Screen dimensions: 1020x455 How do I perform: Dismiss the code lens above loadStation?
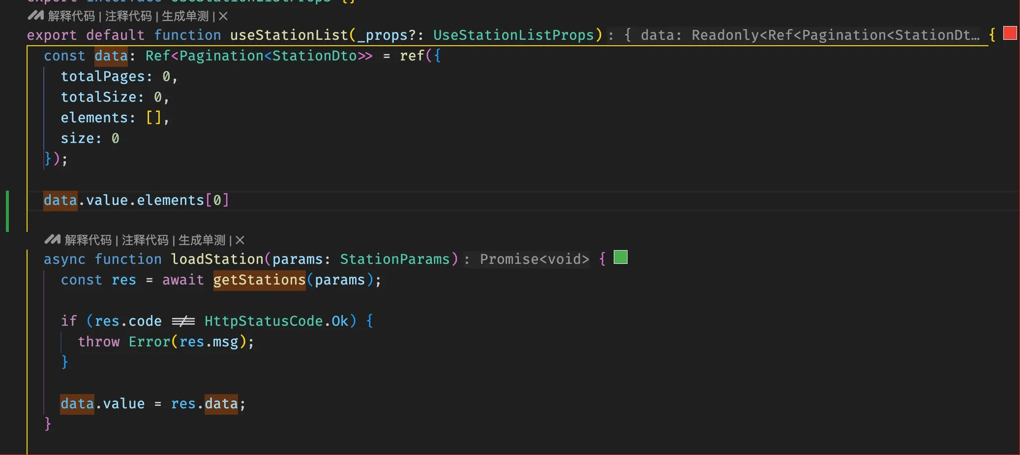pos(240,240)
